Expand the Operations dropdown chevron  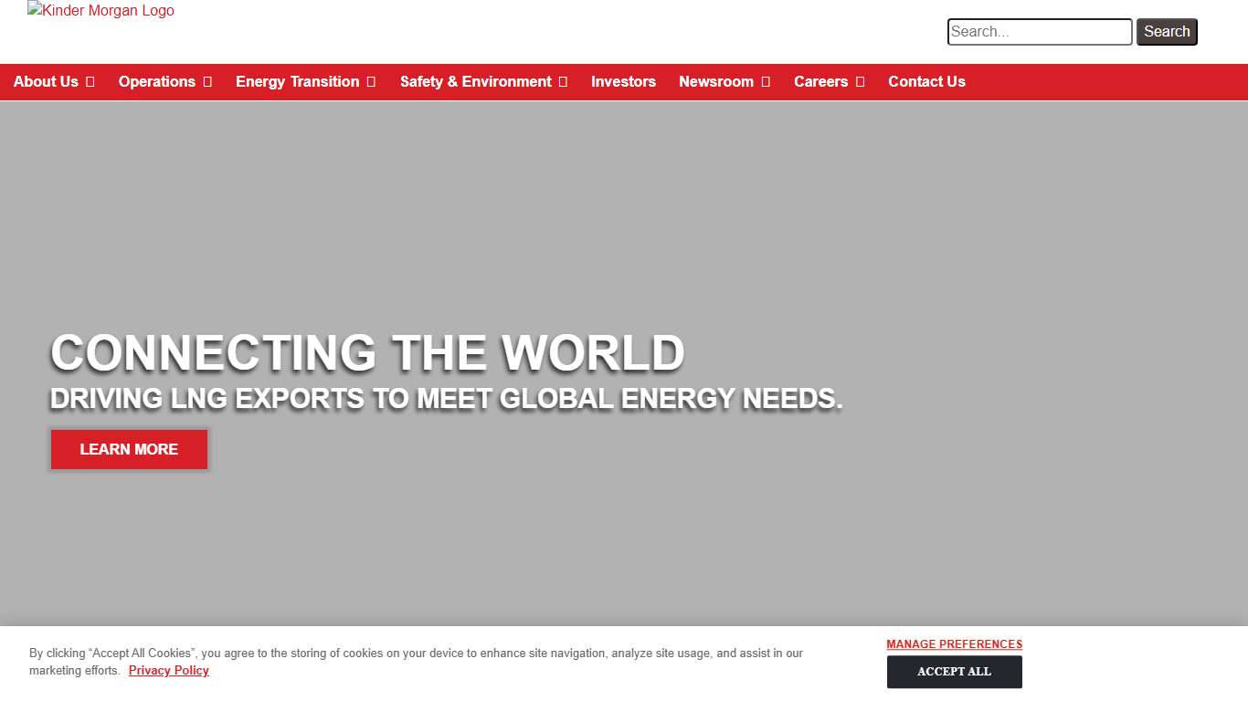[207, 81]
